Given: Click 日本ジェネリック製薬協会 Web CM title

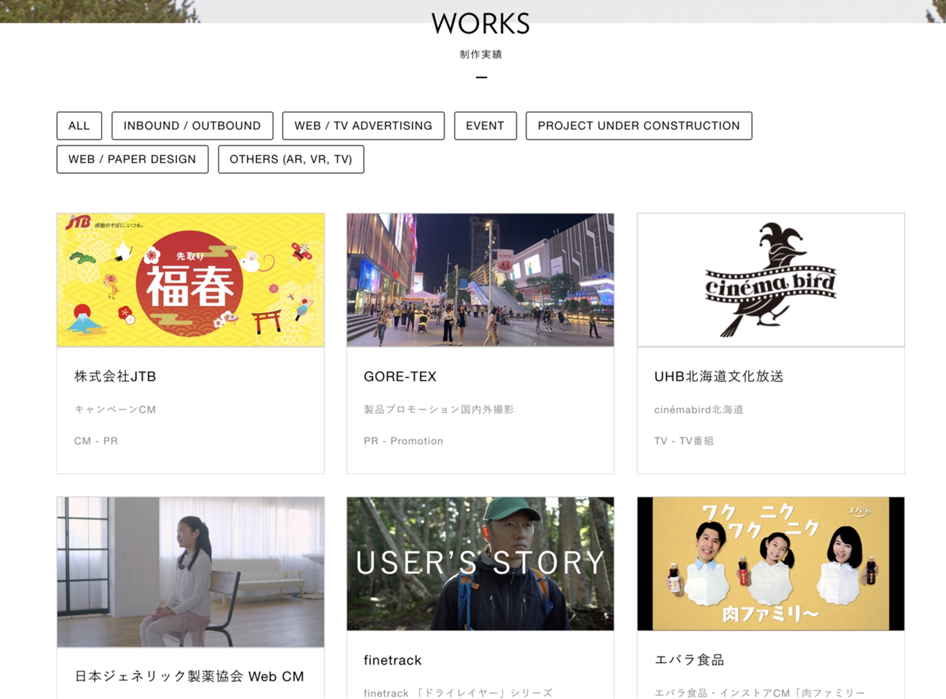Looking at the screenshot, I should (189, 677).
